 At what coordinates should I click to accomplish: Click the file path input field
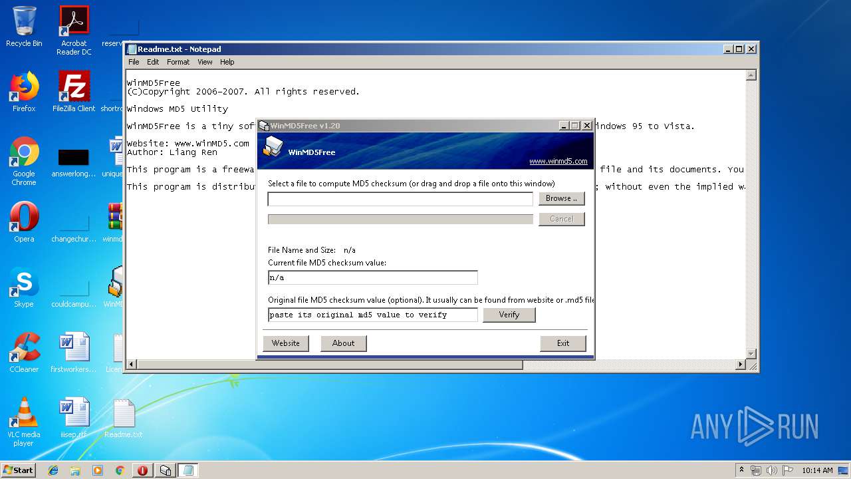point(400,199)
